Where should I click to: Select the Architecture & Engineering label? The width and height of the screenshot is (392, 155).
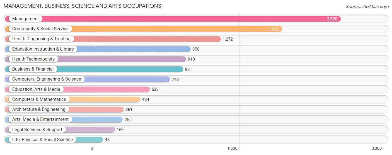click(39, 109)
